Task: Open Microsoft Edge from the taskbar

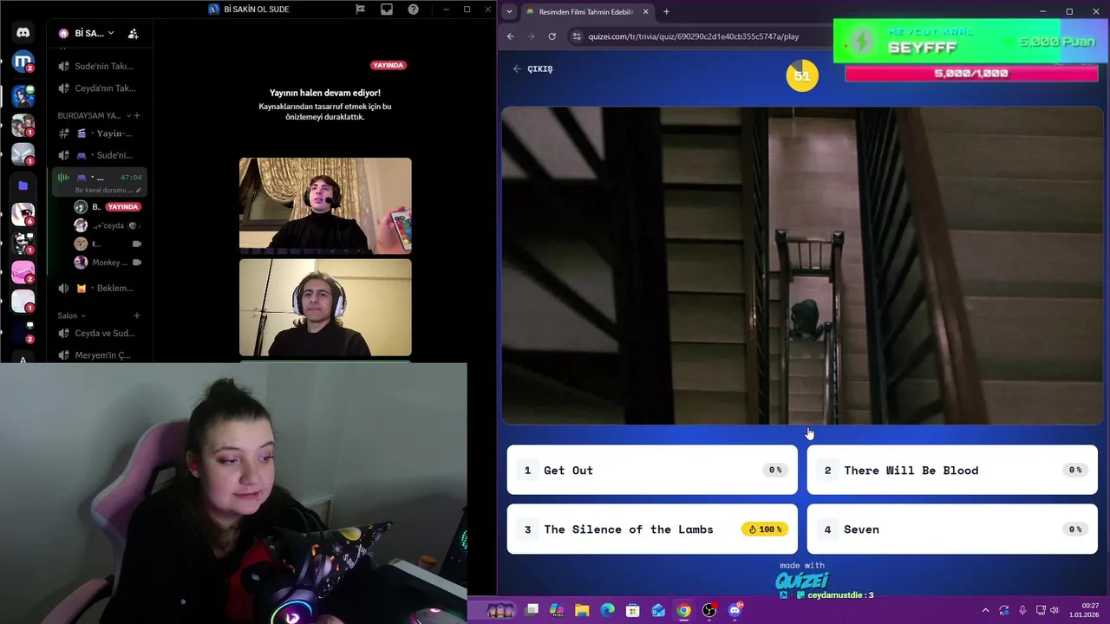Action: [x=608, y=610]
